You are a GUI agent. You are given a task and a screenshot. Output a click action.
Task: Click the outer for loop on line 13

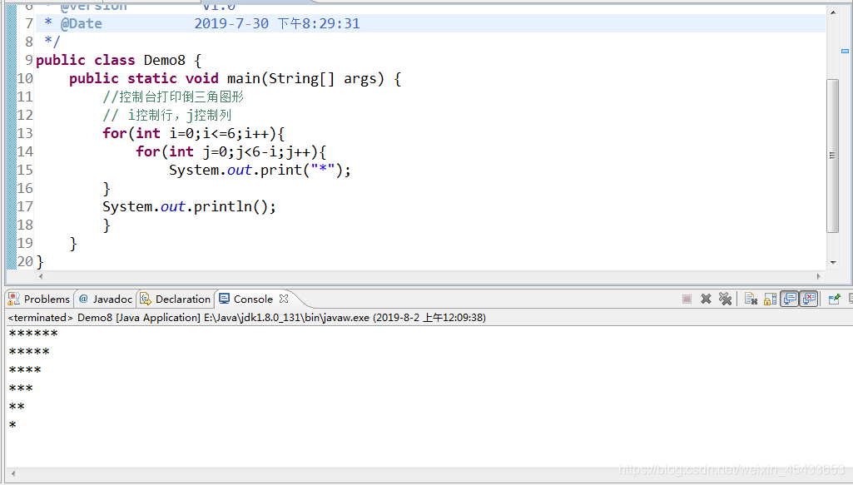click(x=194, y=134)
